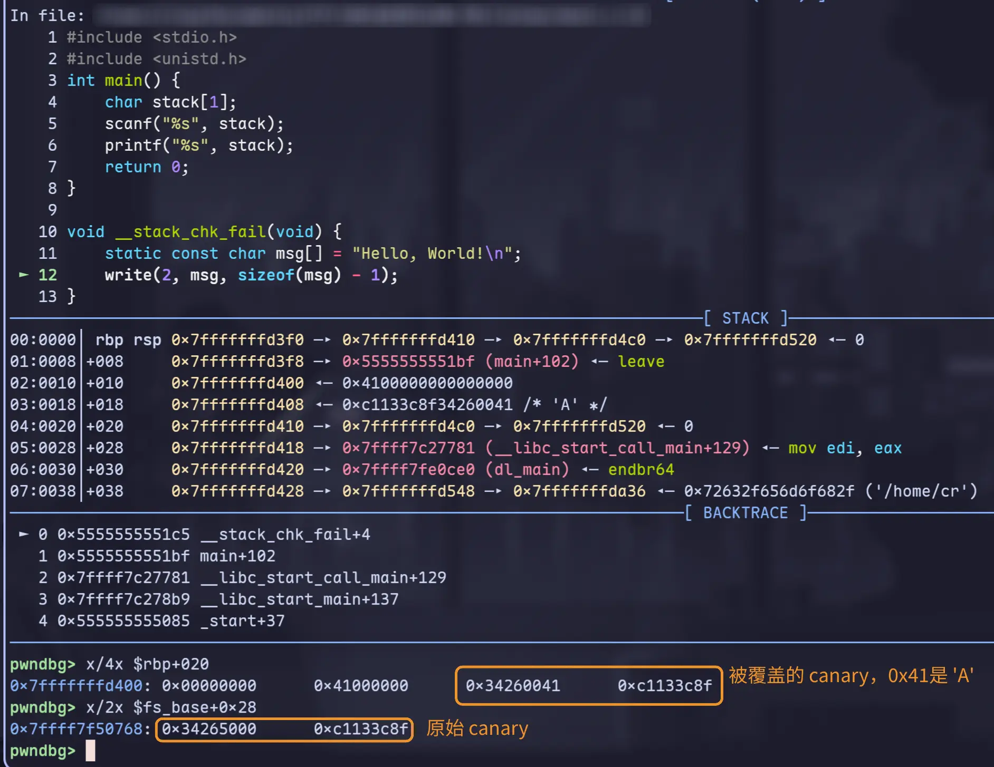Click overwritten canary value 0xc1133c8f34260041
Screen dimensions: 994x767
click(427, 405)
